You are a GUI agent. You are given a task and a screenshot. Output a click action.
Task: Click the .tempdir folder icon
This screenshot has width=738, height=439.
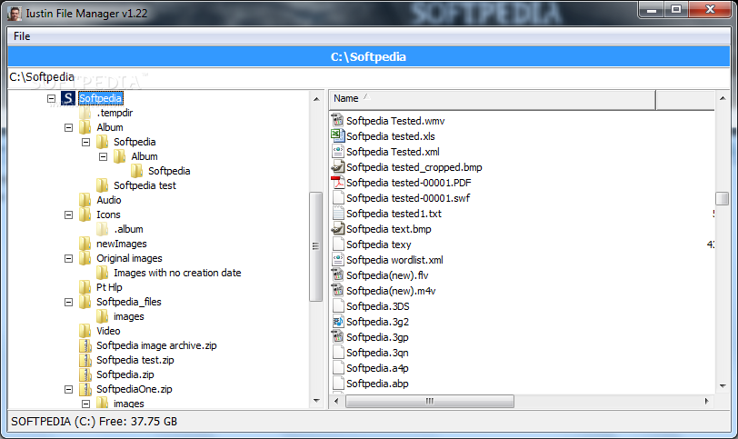[x=85, y=113]
